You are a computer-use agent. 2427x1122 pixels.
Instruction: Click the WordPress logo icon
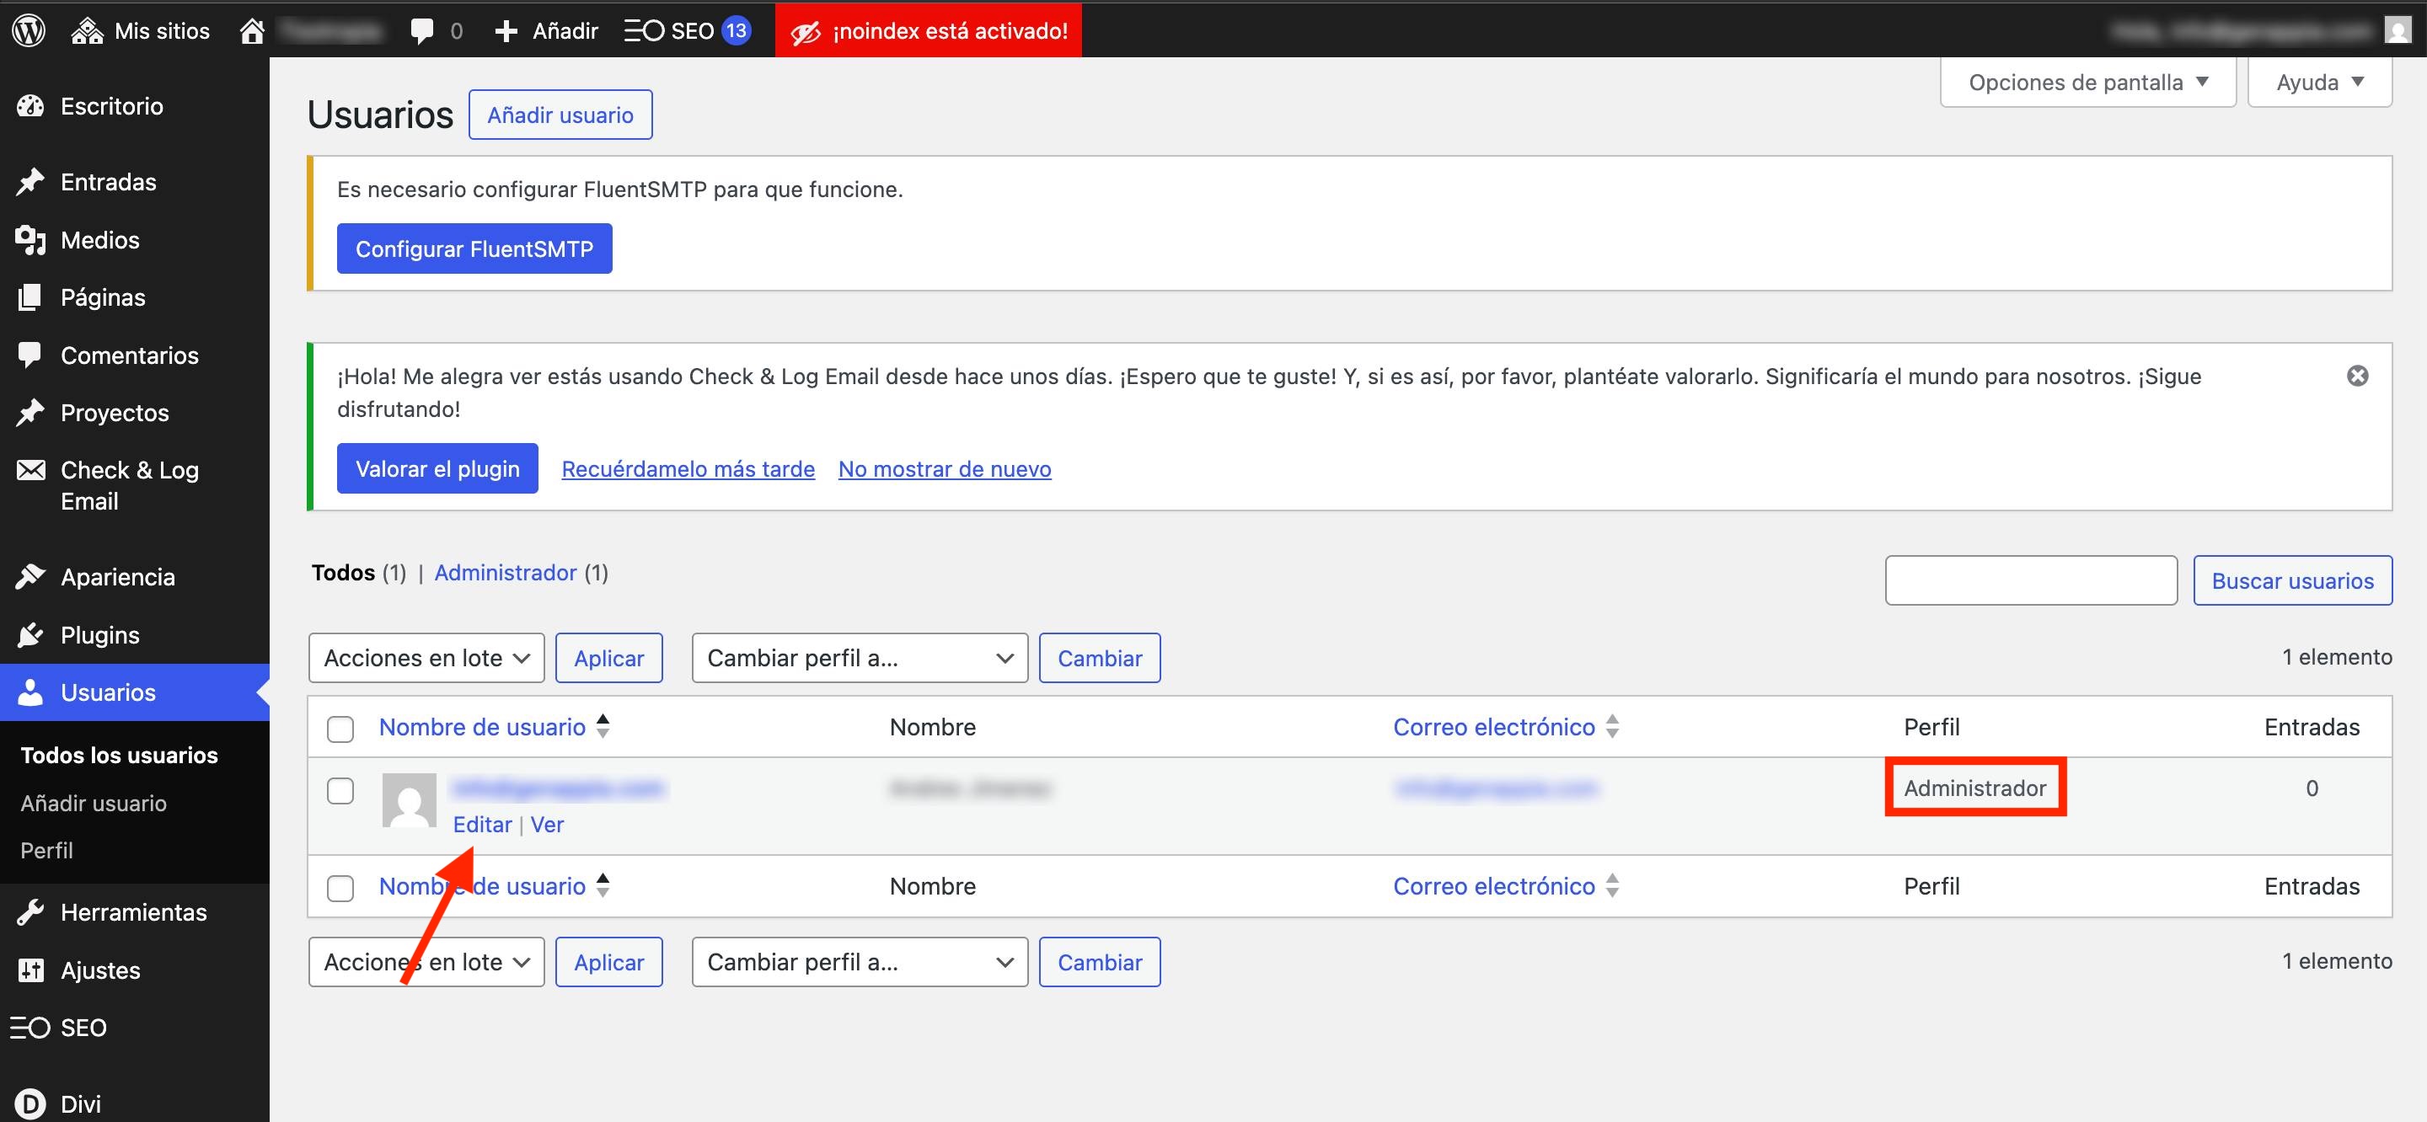tap(29, 30)
